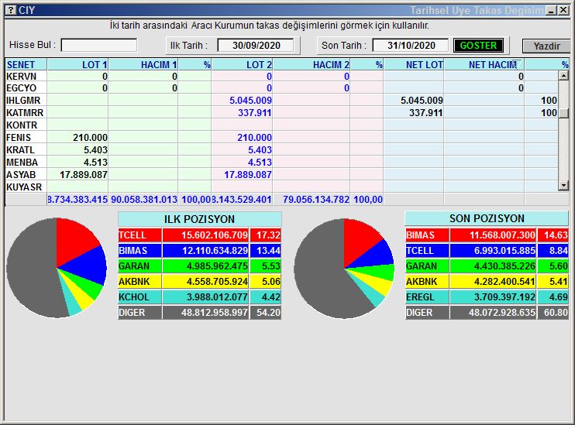Select the KUYASR stock row
Screen dimensions: 575x425
tap(281, 187)
